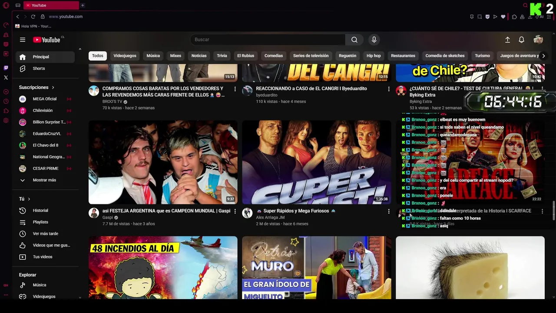Select the Hip hop chip

click(374, 56)
